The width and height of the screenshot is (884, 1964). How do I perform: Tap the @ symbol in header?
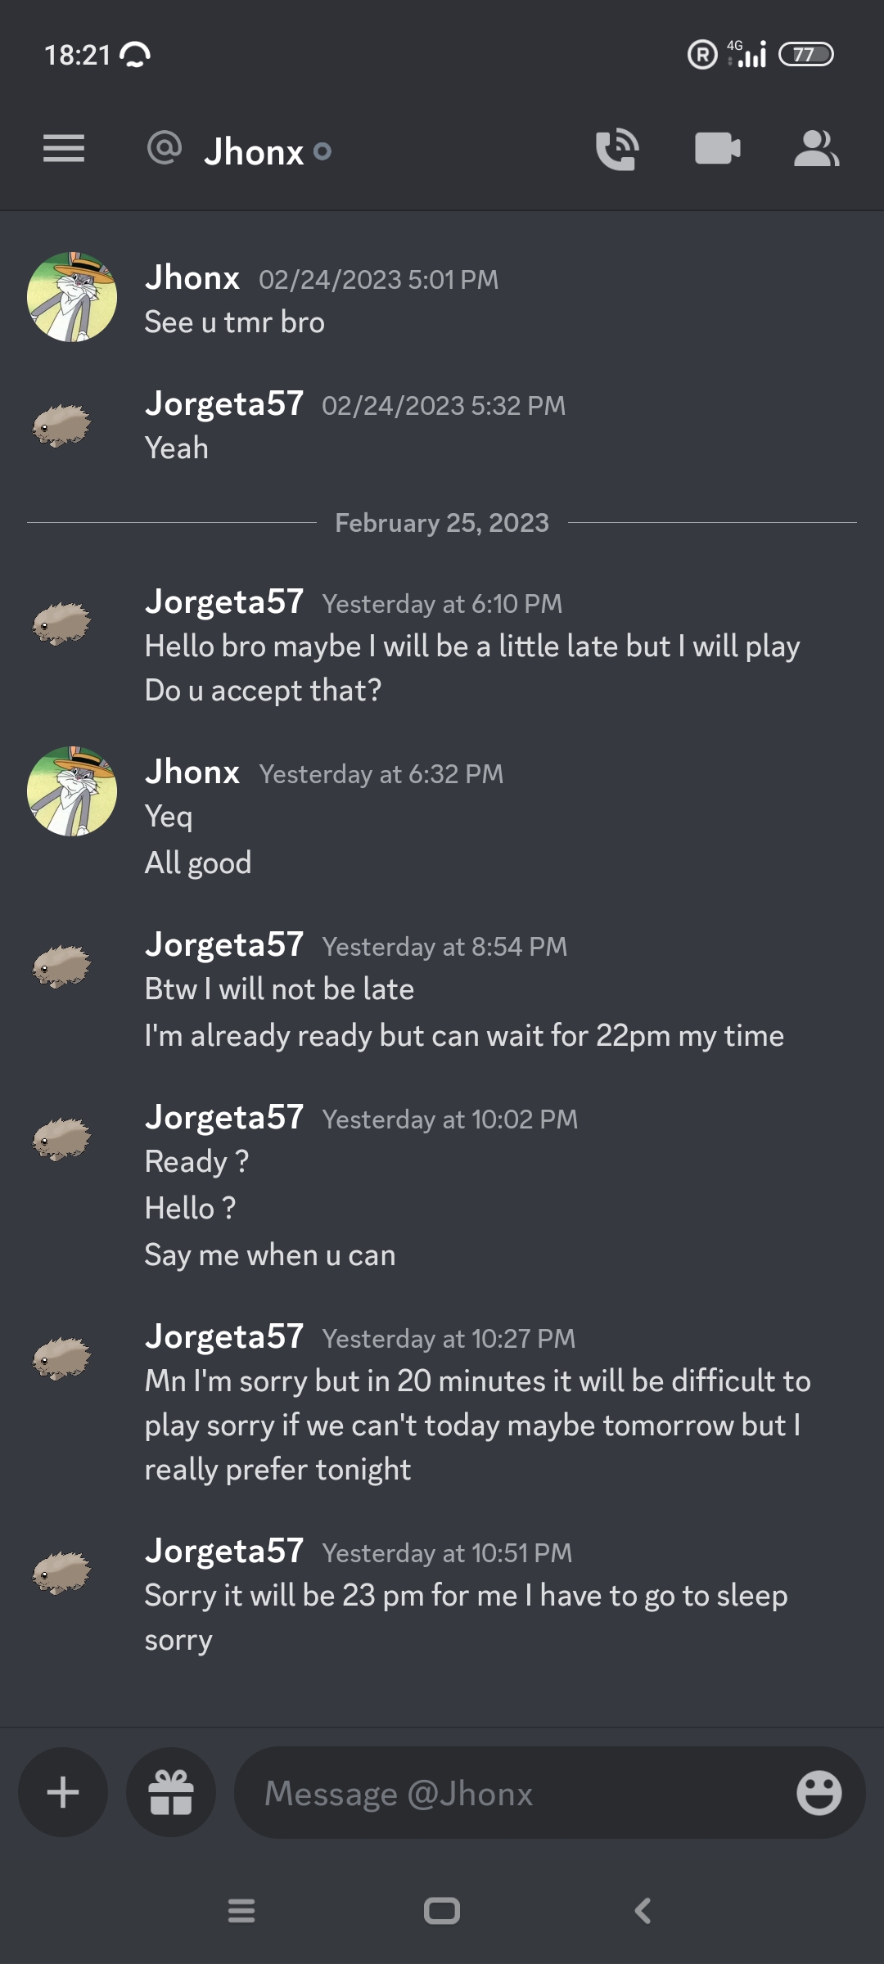coord(165,148)
